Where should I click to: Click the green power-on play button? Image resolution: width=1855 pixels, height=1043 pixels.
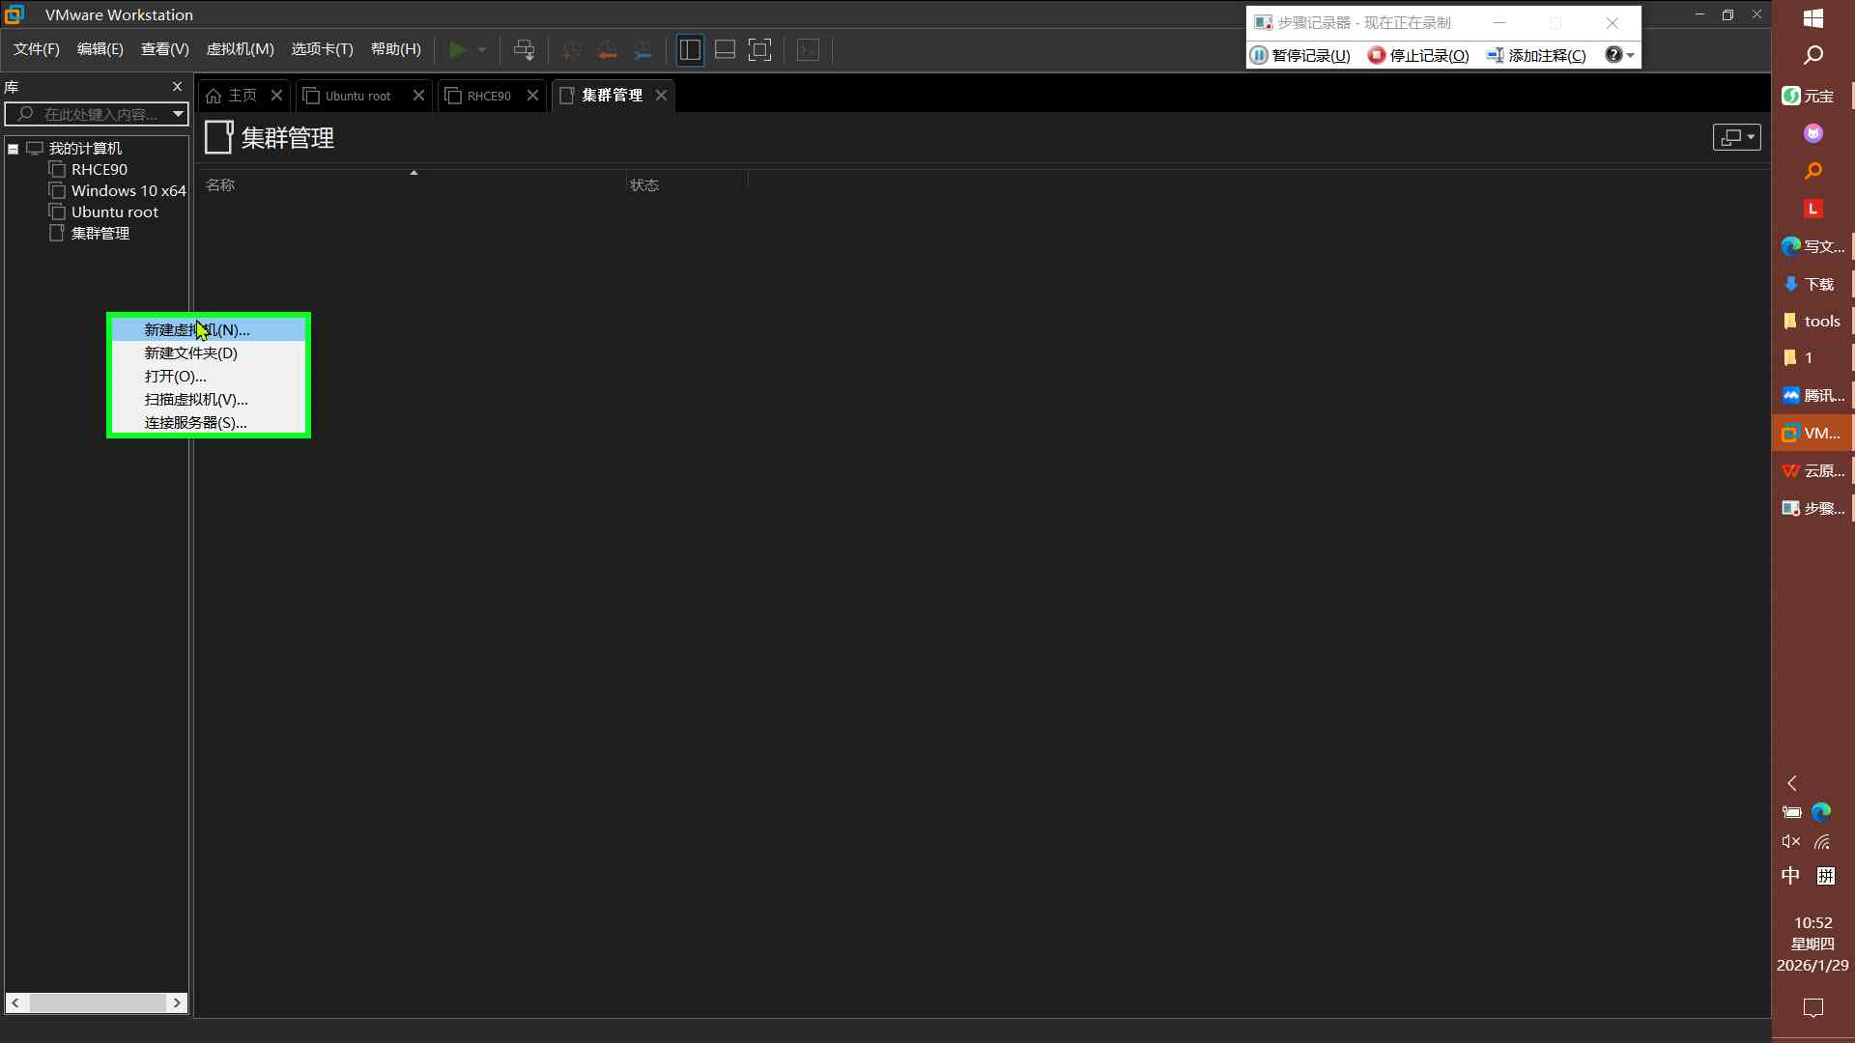[x=458, y=49]
